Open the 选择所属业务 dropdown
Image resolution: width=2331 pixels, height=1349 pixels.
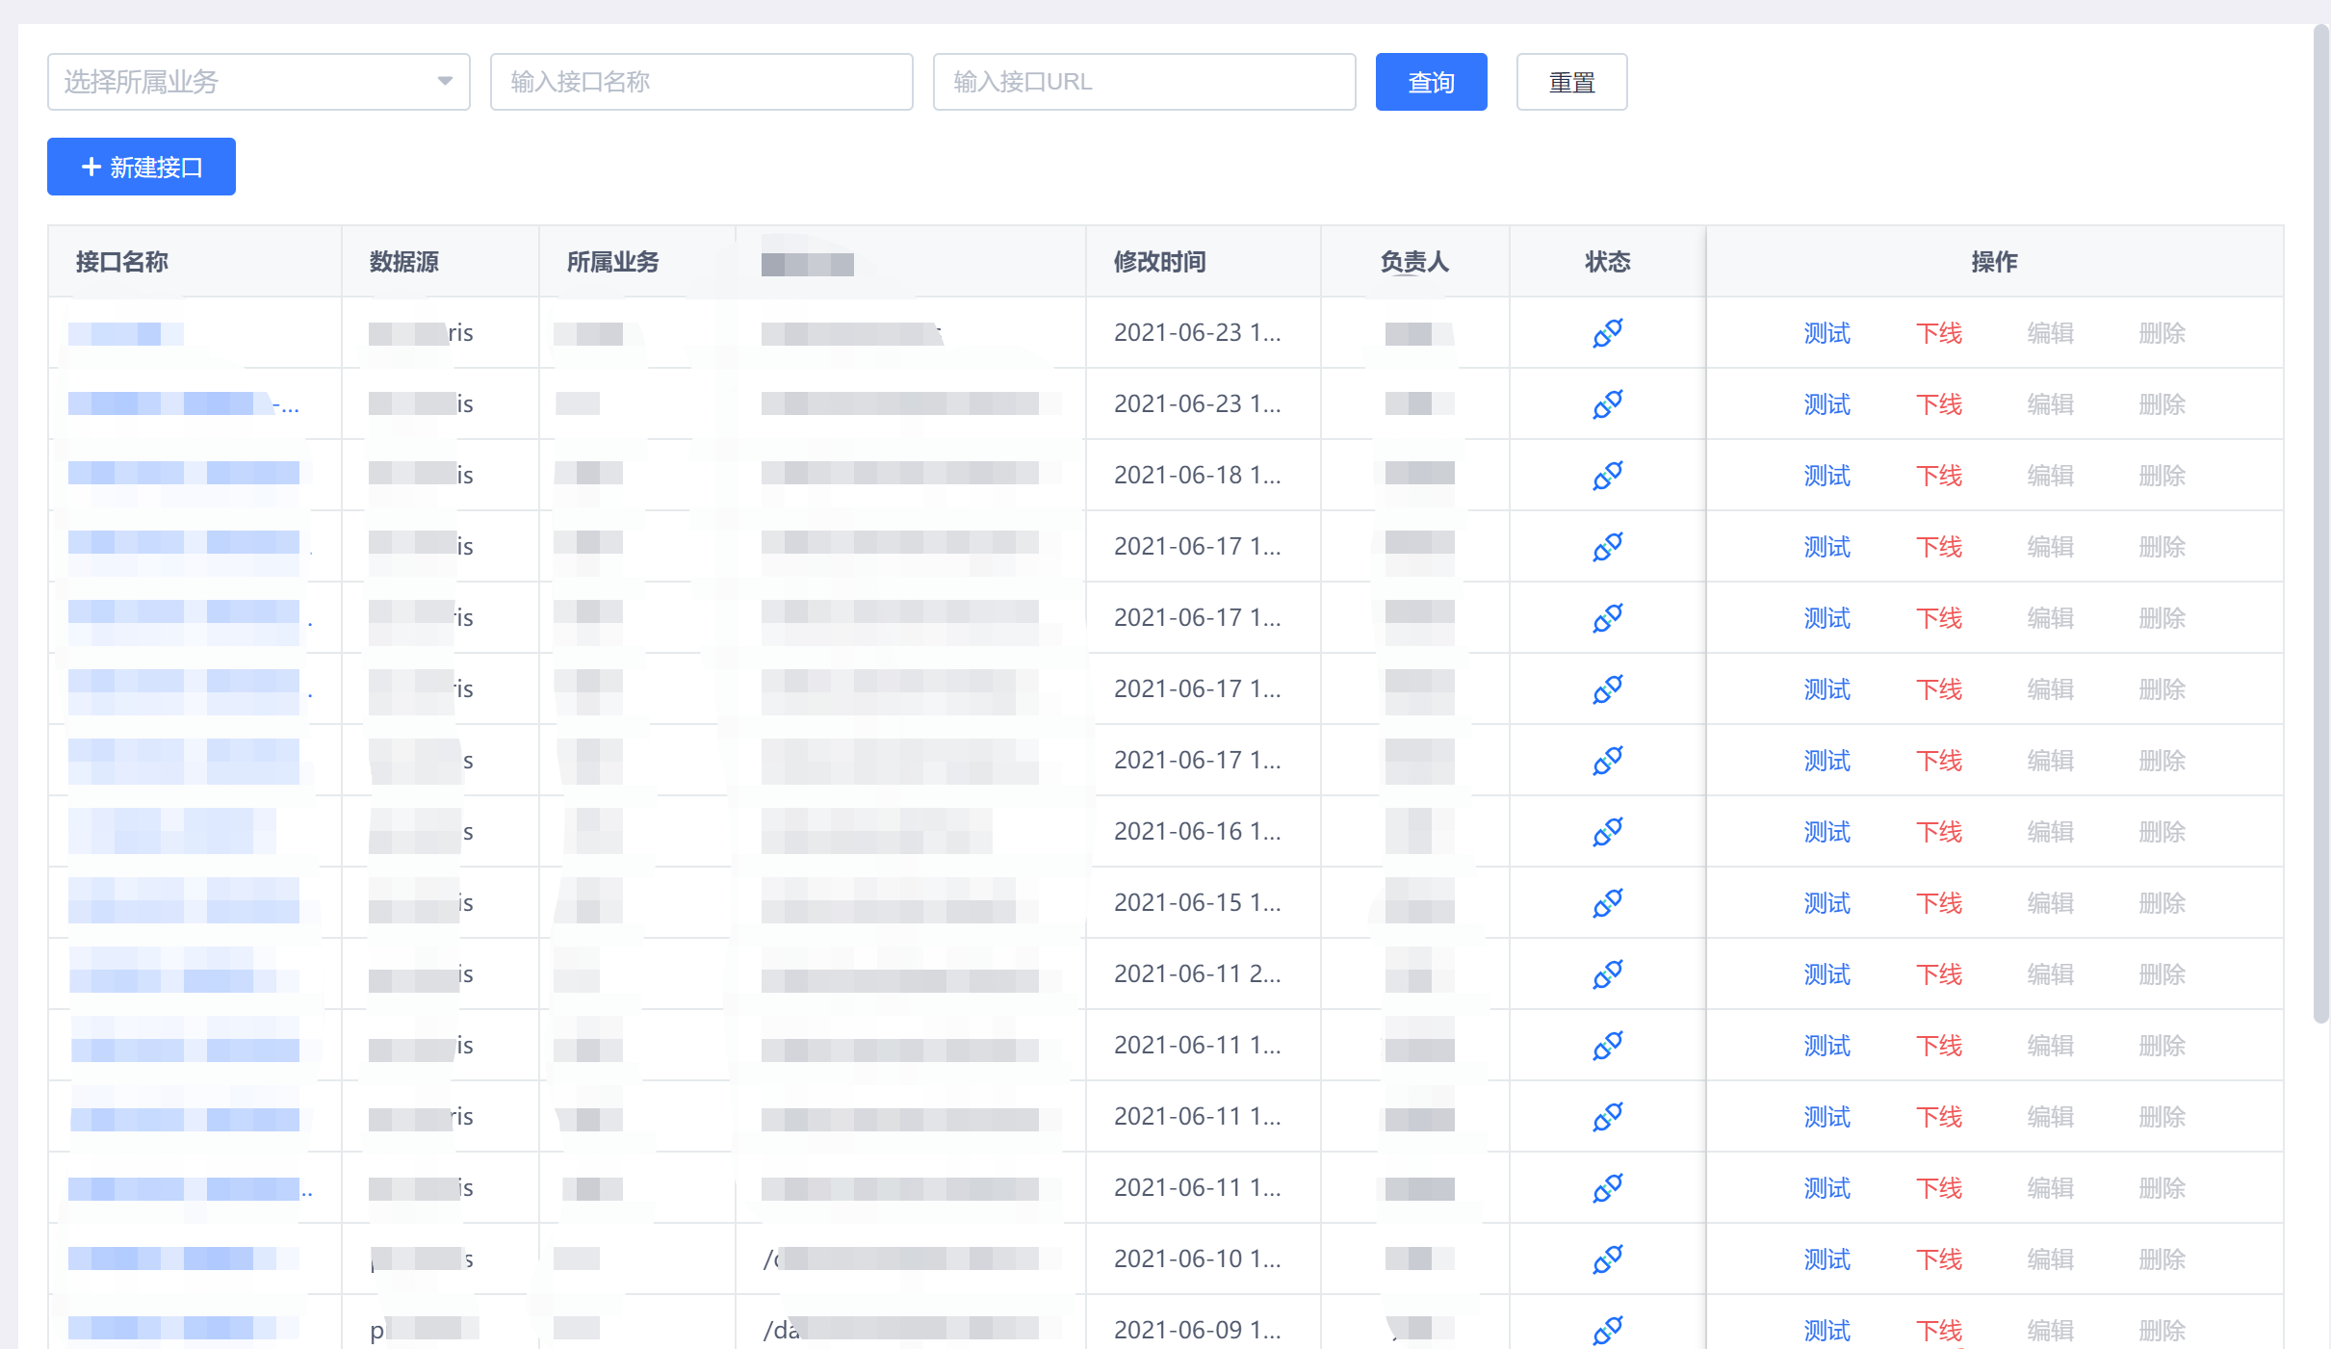258,82
